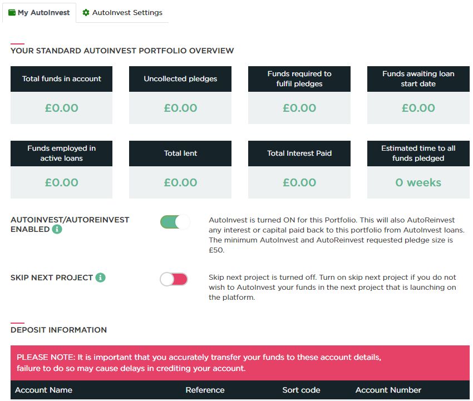Screen dimensions: 473x401
Task: Click the Uncollected pledges amount
Action: 180,108
